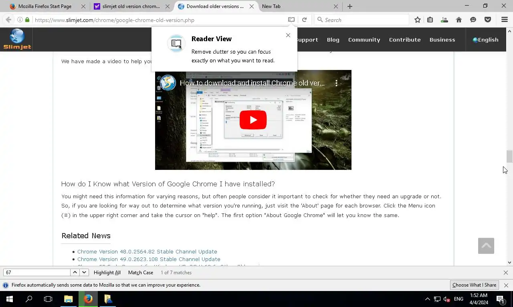Click the find bar text field
Image resolution: width=513 pixels, height=307 pixels.
37,272
